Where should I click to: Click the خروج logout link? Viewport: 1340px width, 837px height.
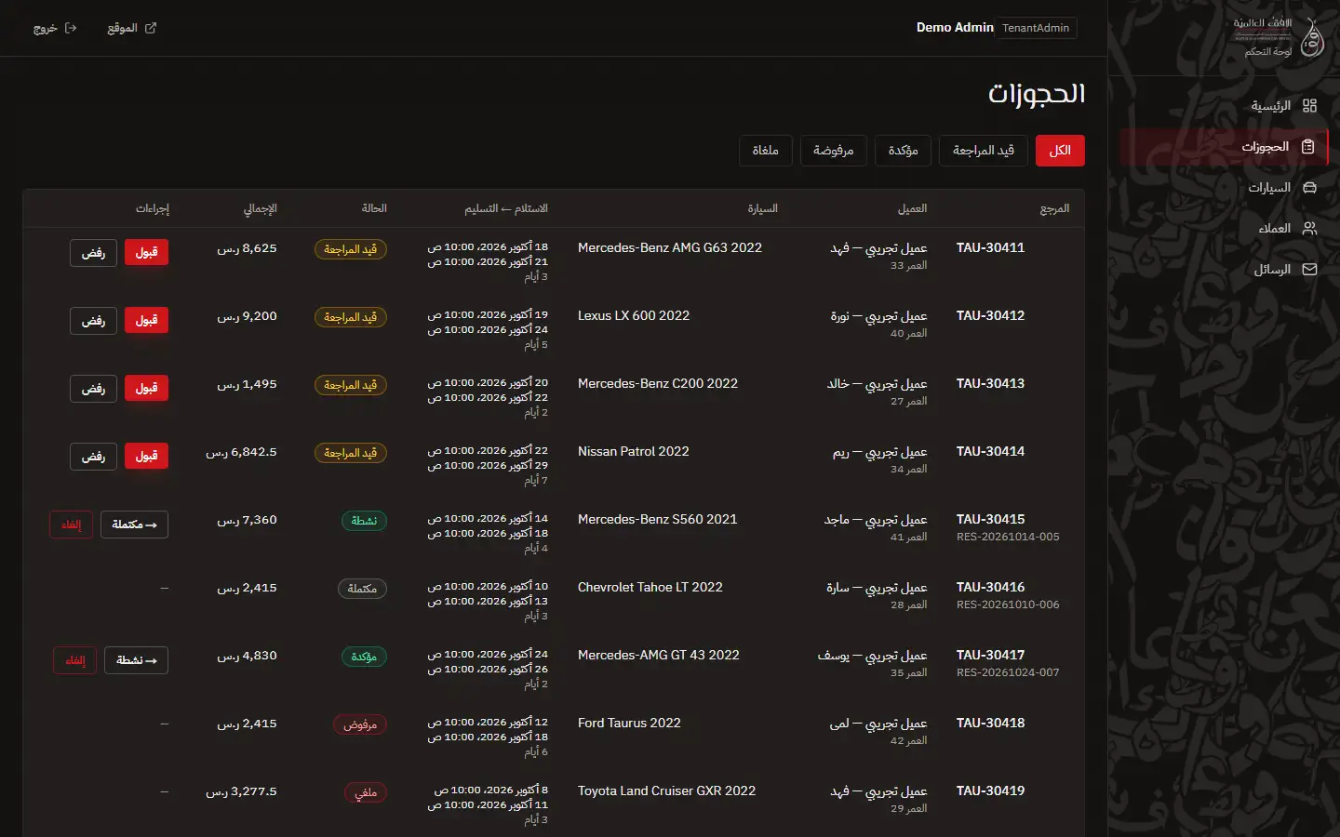[55, 28]
